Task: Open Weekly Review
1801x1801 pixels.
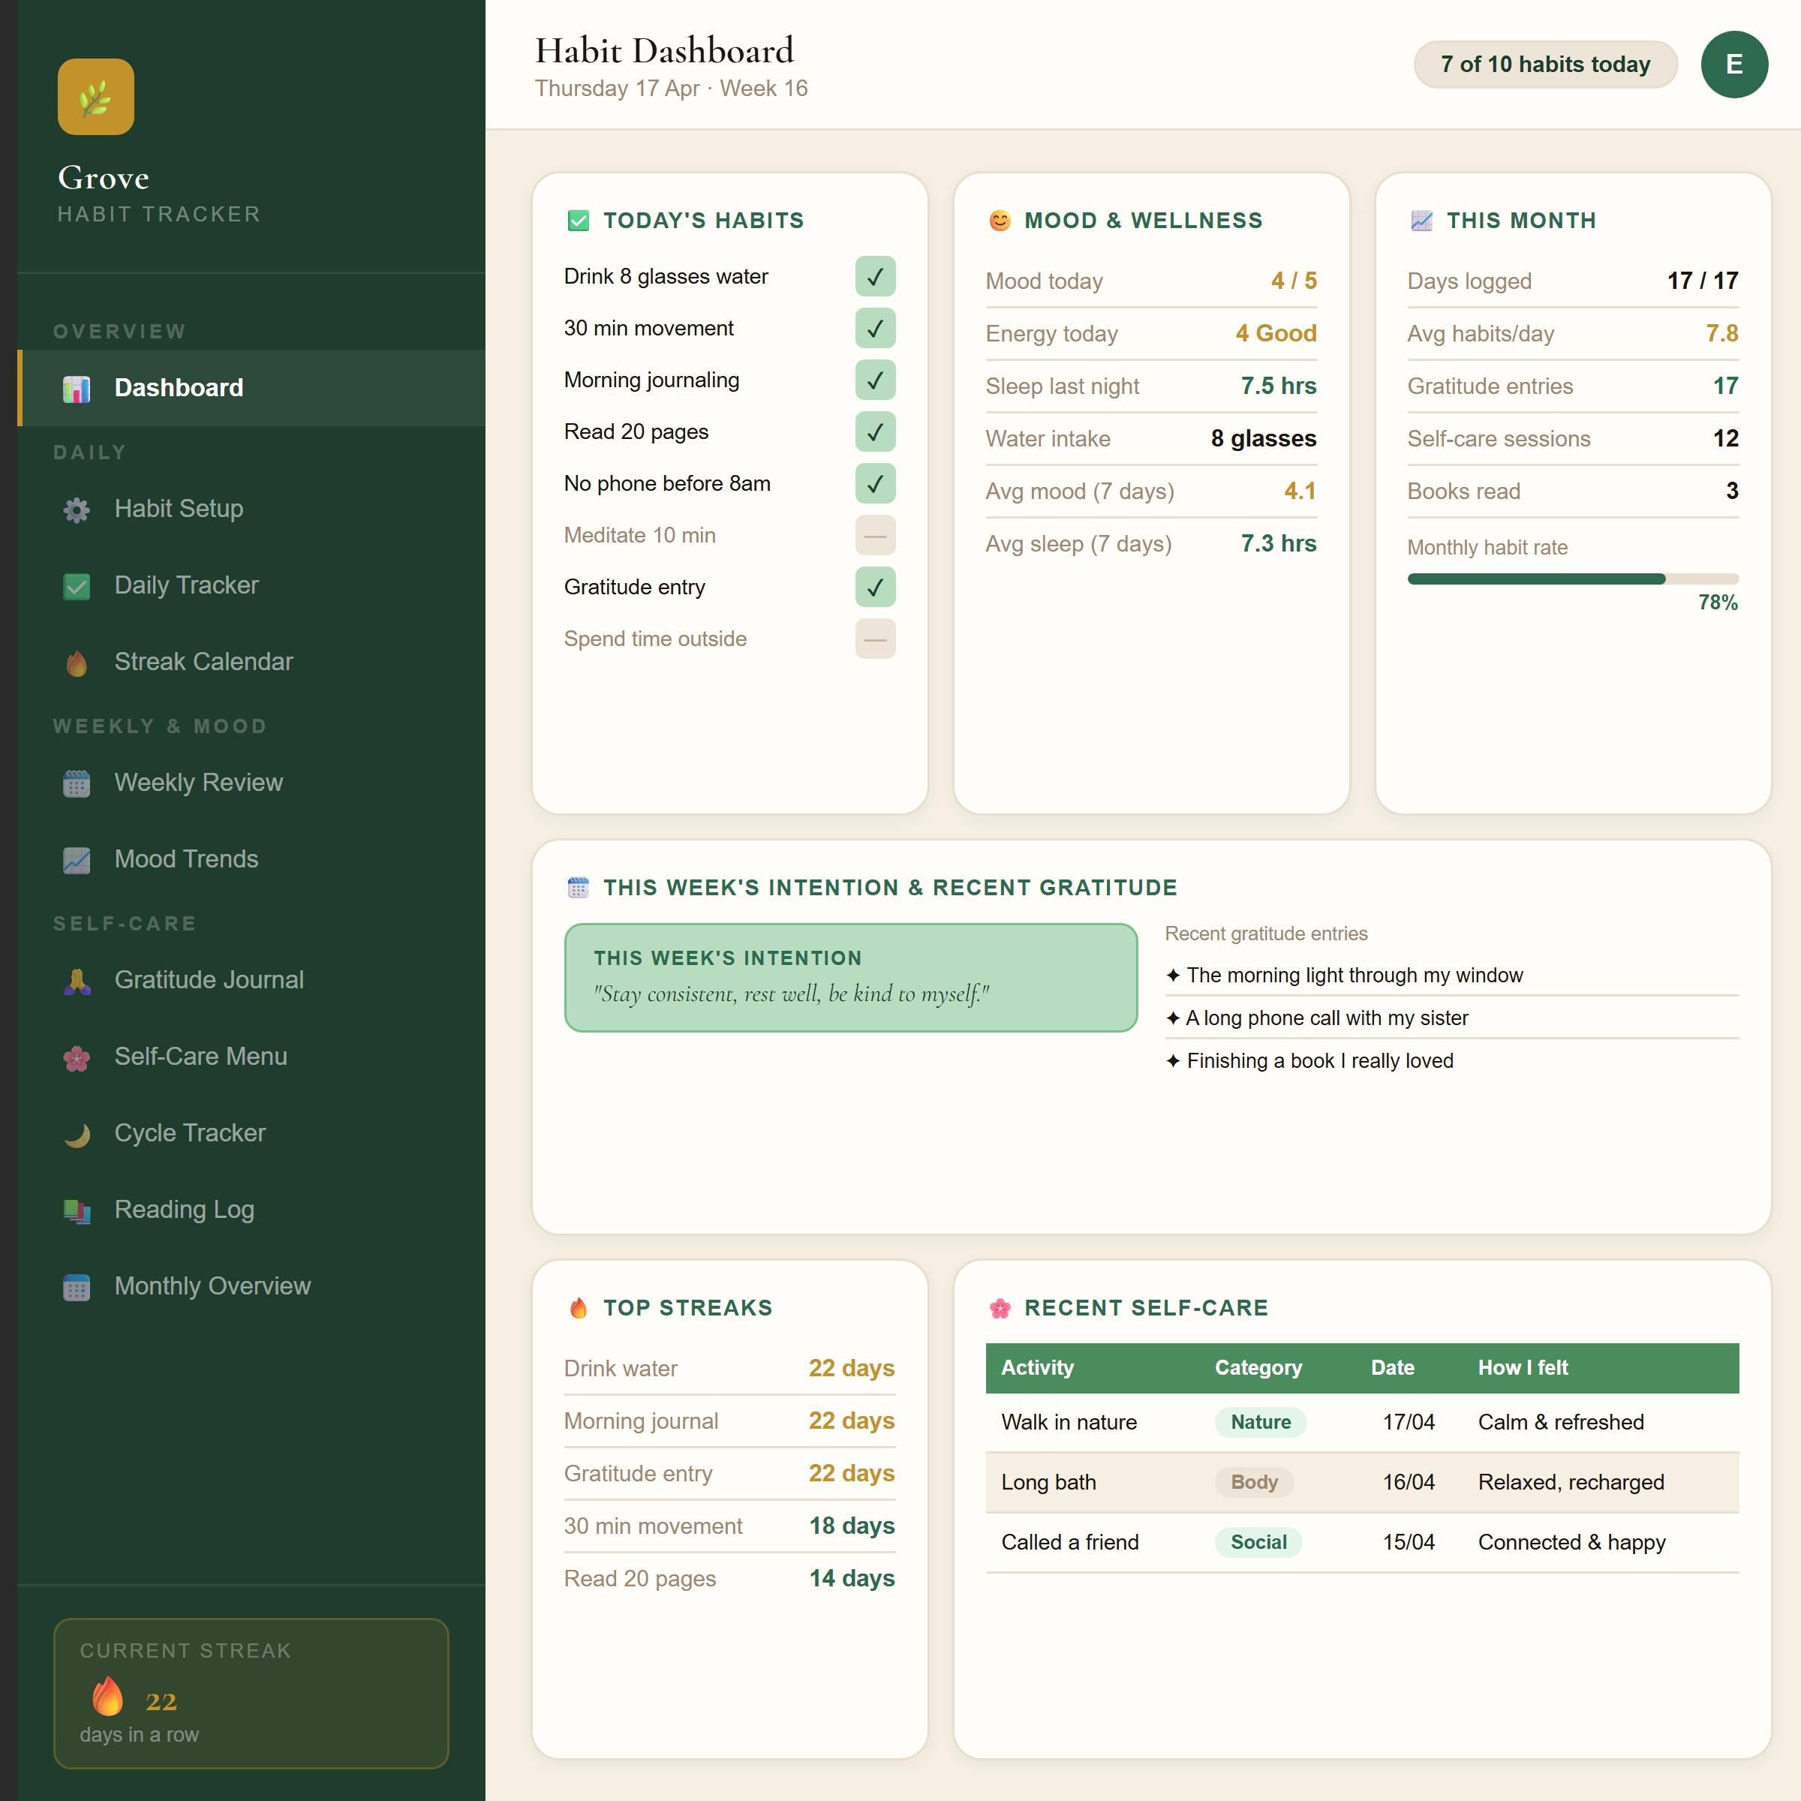Action: pos(251,783)
